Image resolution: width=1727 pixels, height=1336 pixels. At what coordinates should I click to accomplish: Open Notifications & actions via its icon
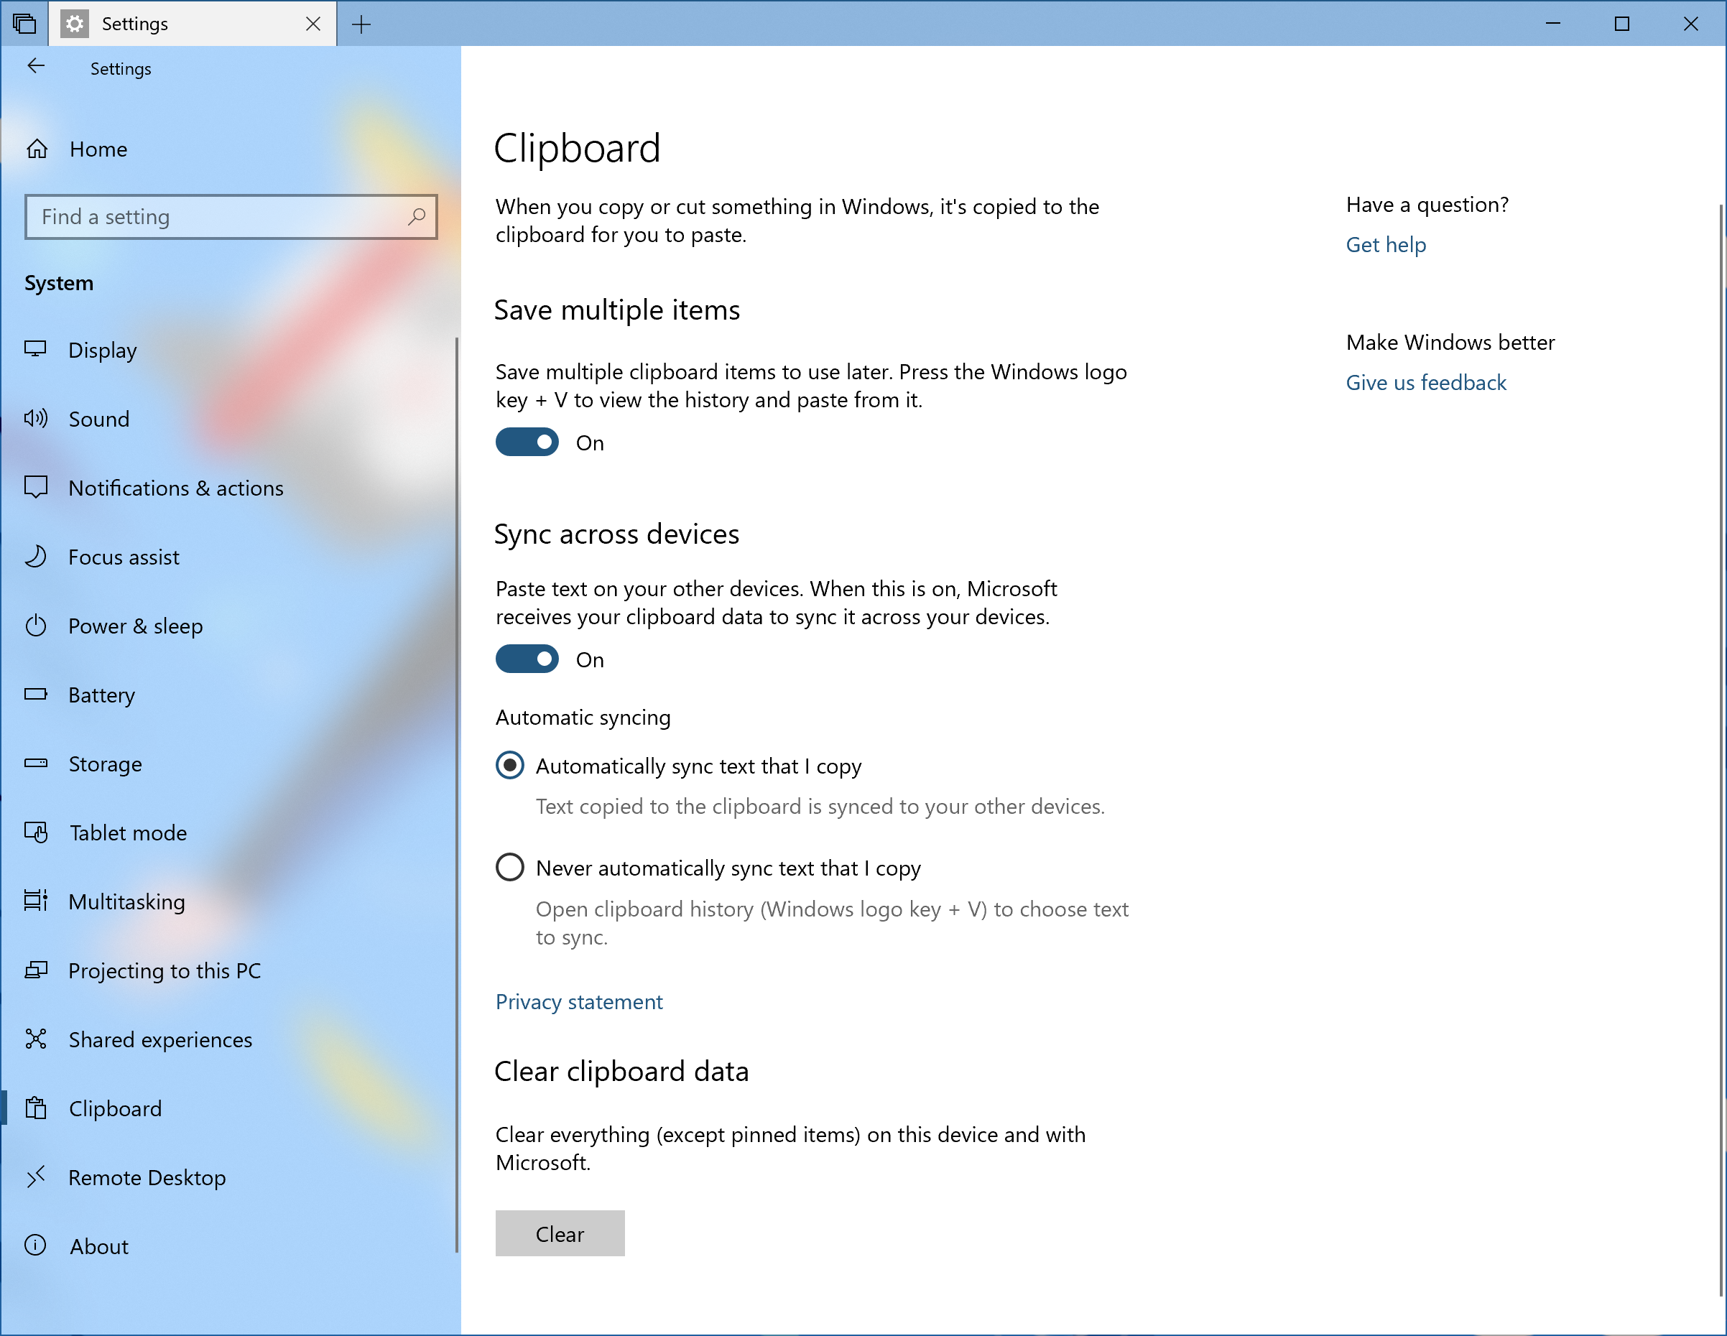pos(37,488)
